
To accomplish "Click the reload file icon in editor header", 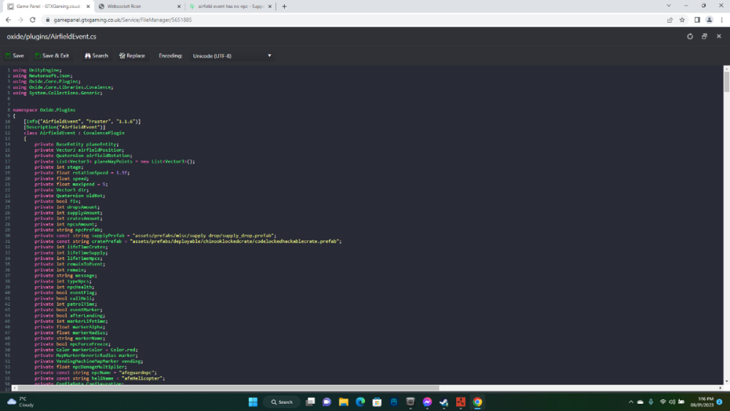I will tap(690, 37).
